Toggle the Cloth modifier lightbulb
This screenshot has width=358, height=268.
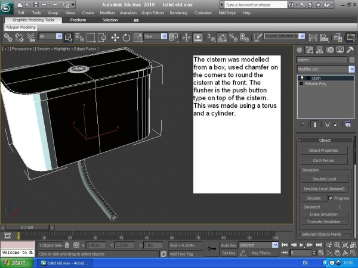tap(302, 78)
